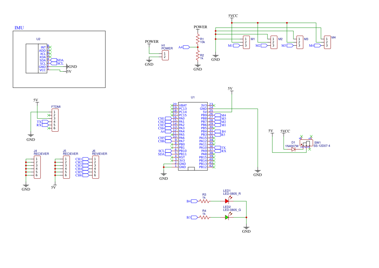The height and width of the screenshot is (268, 379).
Task: Select the J6 REVIEWER connector
Action: (95, 167)
